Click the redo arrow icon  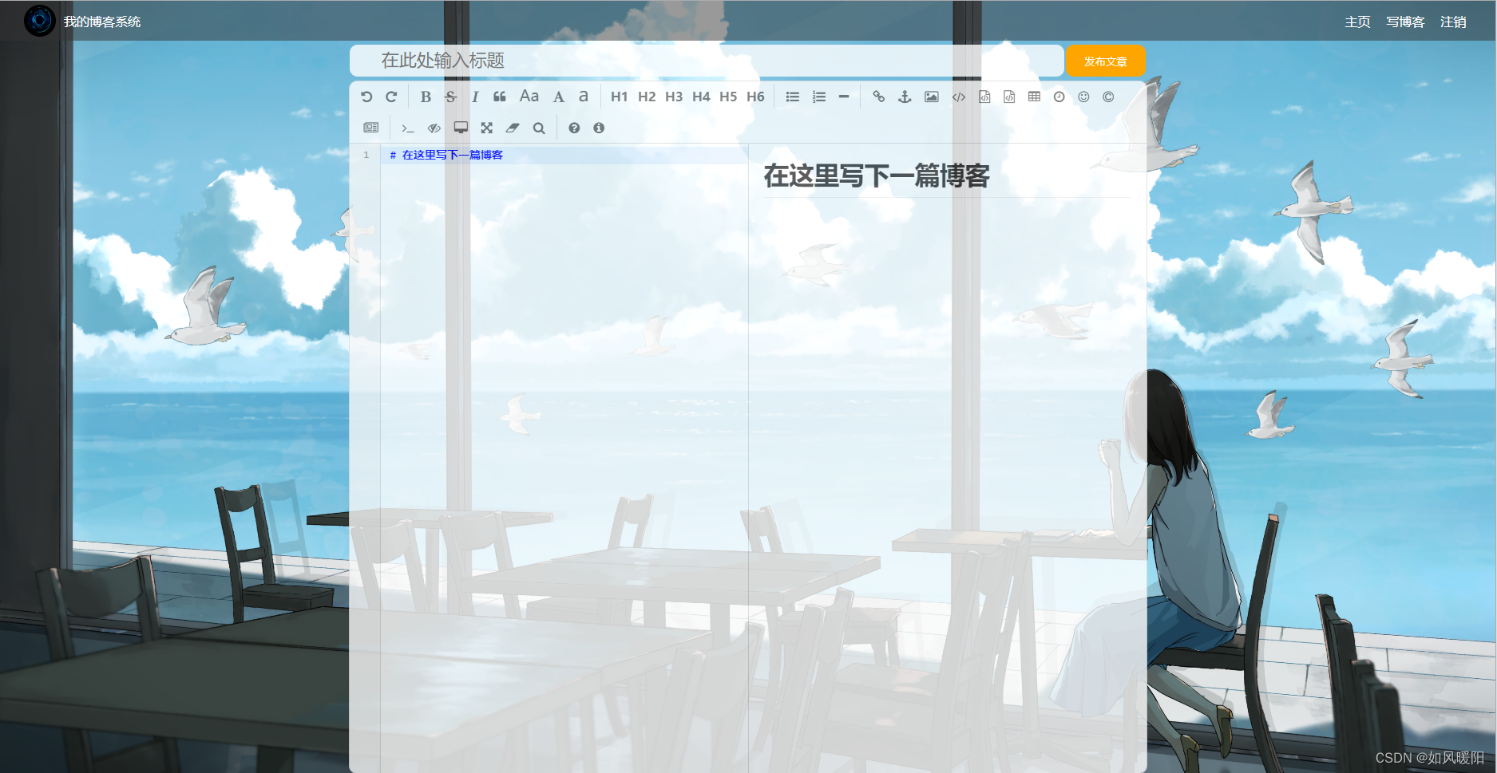[391, 97]
